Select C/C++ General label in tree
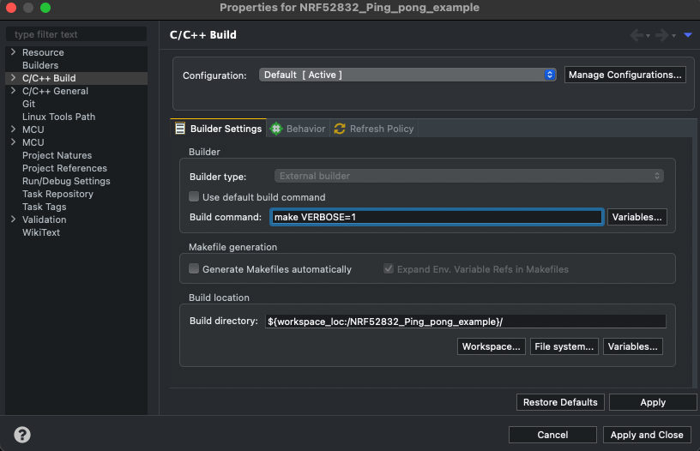The height and width of the screenshot is (451, 700). [56, 91]
